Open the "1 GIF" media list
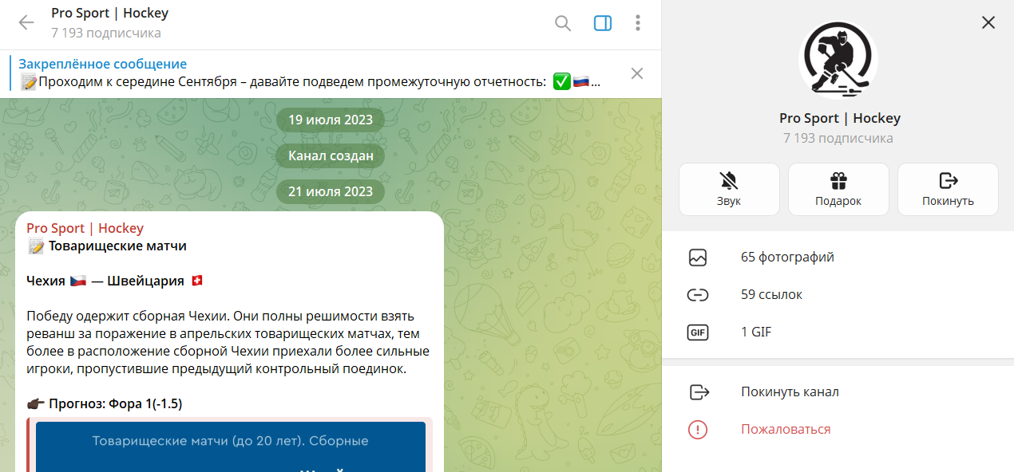This screenshot has height=472, width=1014. [x=838, y=332]
